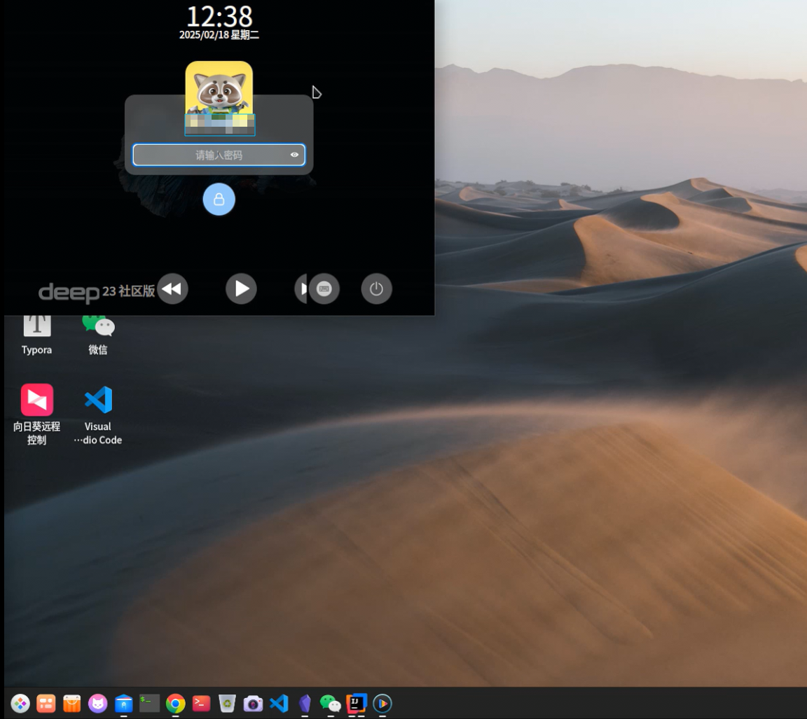This screenshot has width=807, height=719.
Task: Open the trash bin in the dock
Action: click(227, 703)
